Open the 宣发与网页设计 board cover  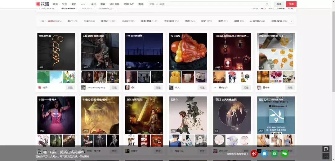144,115
